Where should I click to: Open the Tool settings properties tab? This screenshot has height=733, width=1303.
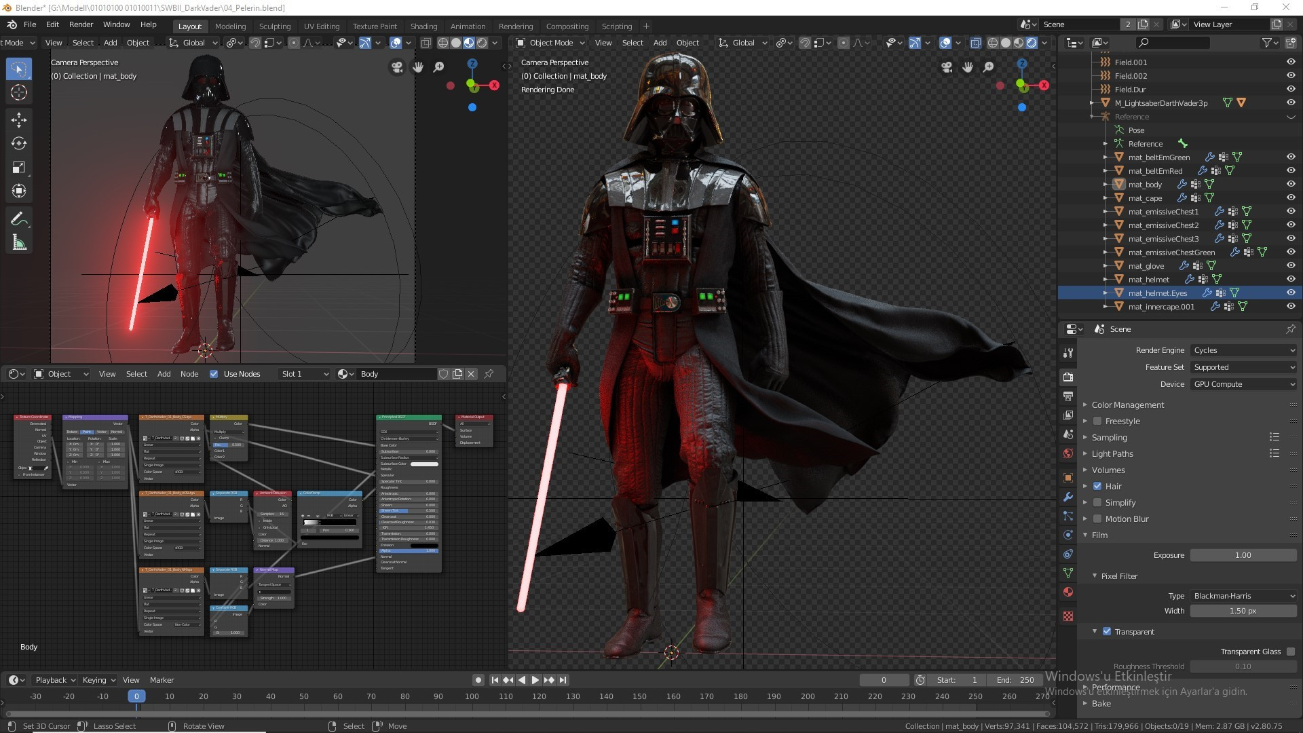[1068, 353]
